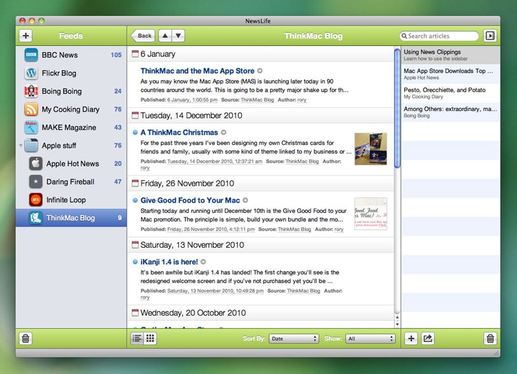Select Using News Clippings clipping
The height and width of the screenshot is (374, 517).
451,55
